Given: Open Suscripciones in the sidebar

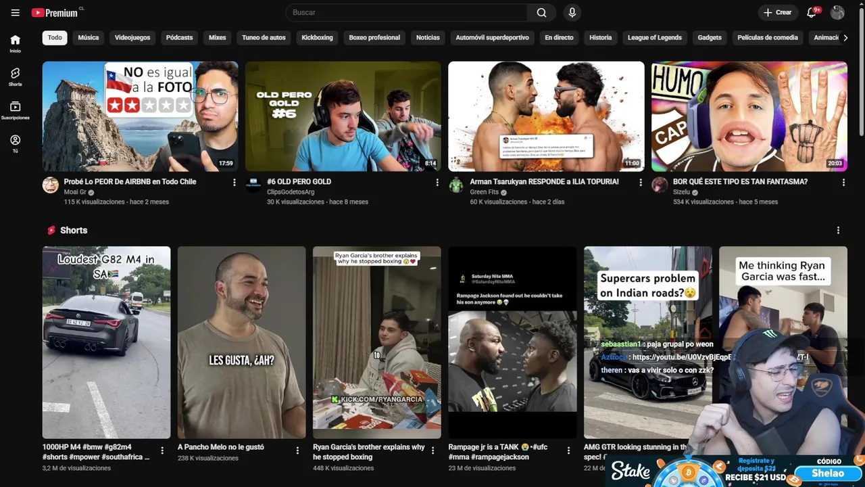Looking at the screenshot, I should click(x=15, y=111).
